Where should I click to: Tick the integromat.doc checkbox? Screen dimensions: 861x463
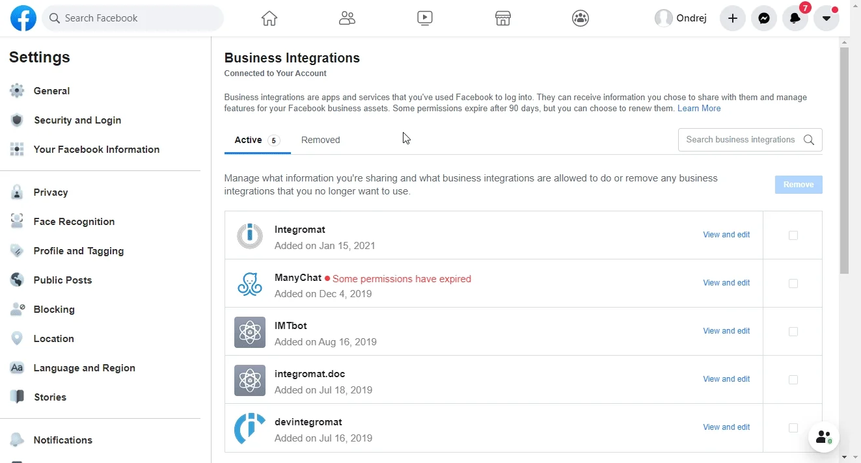tap(793, 380)
